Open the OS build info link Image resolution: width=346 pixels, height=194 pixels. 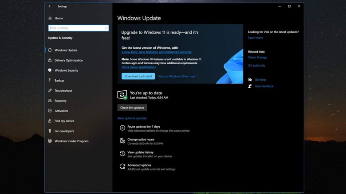(256, 66)
